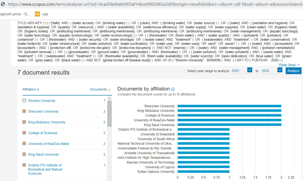Click the 'Documents by affiliation' chart title

tap(144, 89)
